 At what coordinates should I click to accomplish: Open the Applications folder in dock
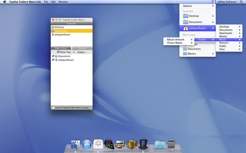[x=160, y=144]
